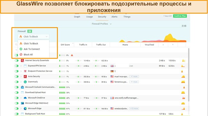Expand the Firewall Profiles dropdown
208x116 pixels.
[102, 24]
